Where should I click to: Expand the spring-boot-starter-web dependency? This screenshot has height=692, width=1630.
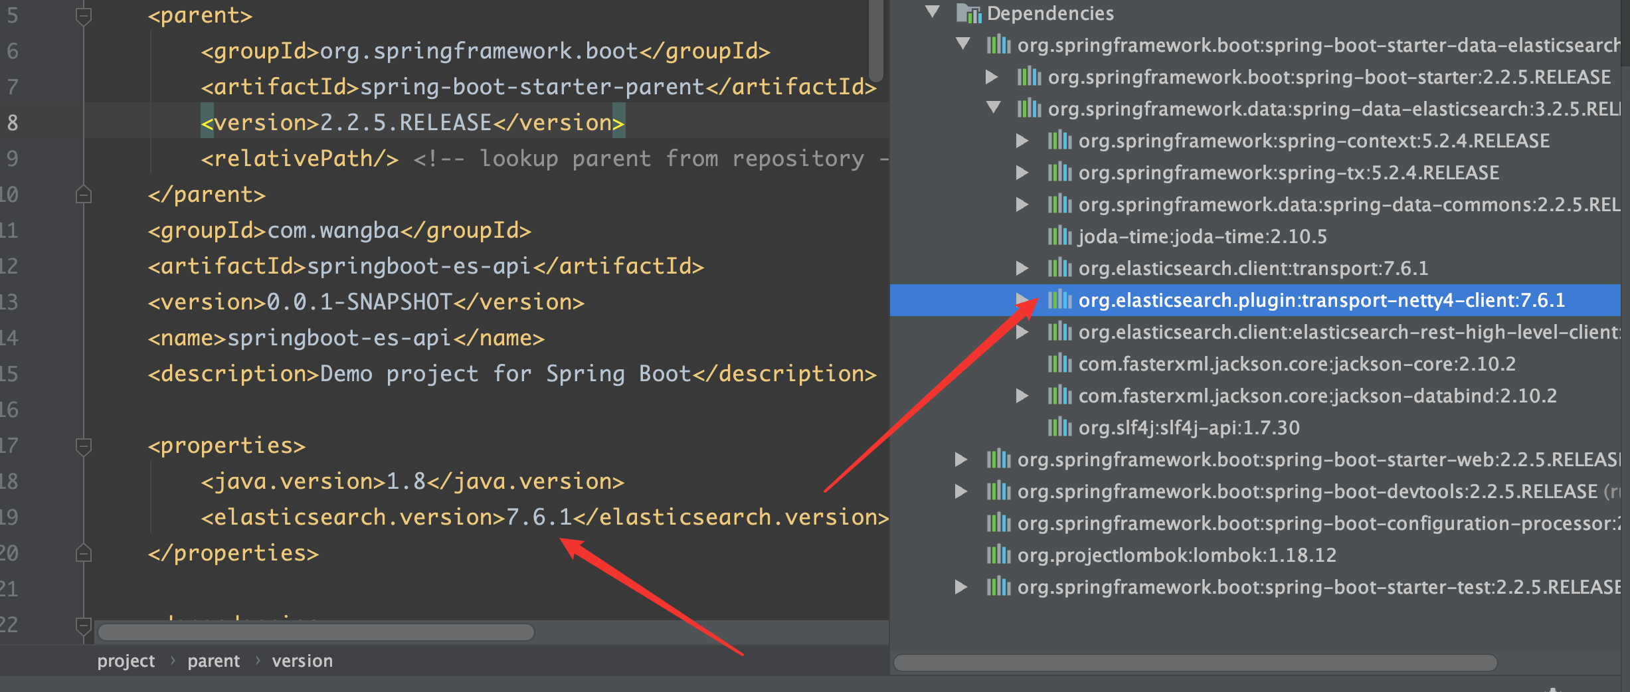click(x=960, y=460)
